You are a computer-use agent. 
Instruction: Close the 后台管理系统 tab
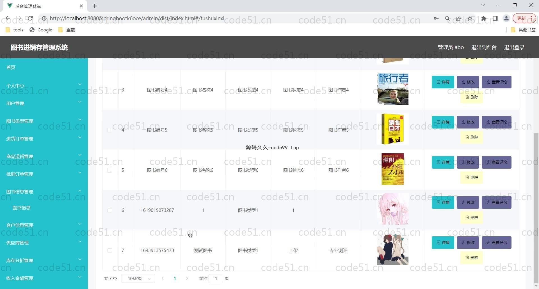(x=81, y=6)
